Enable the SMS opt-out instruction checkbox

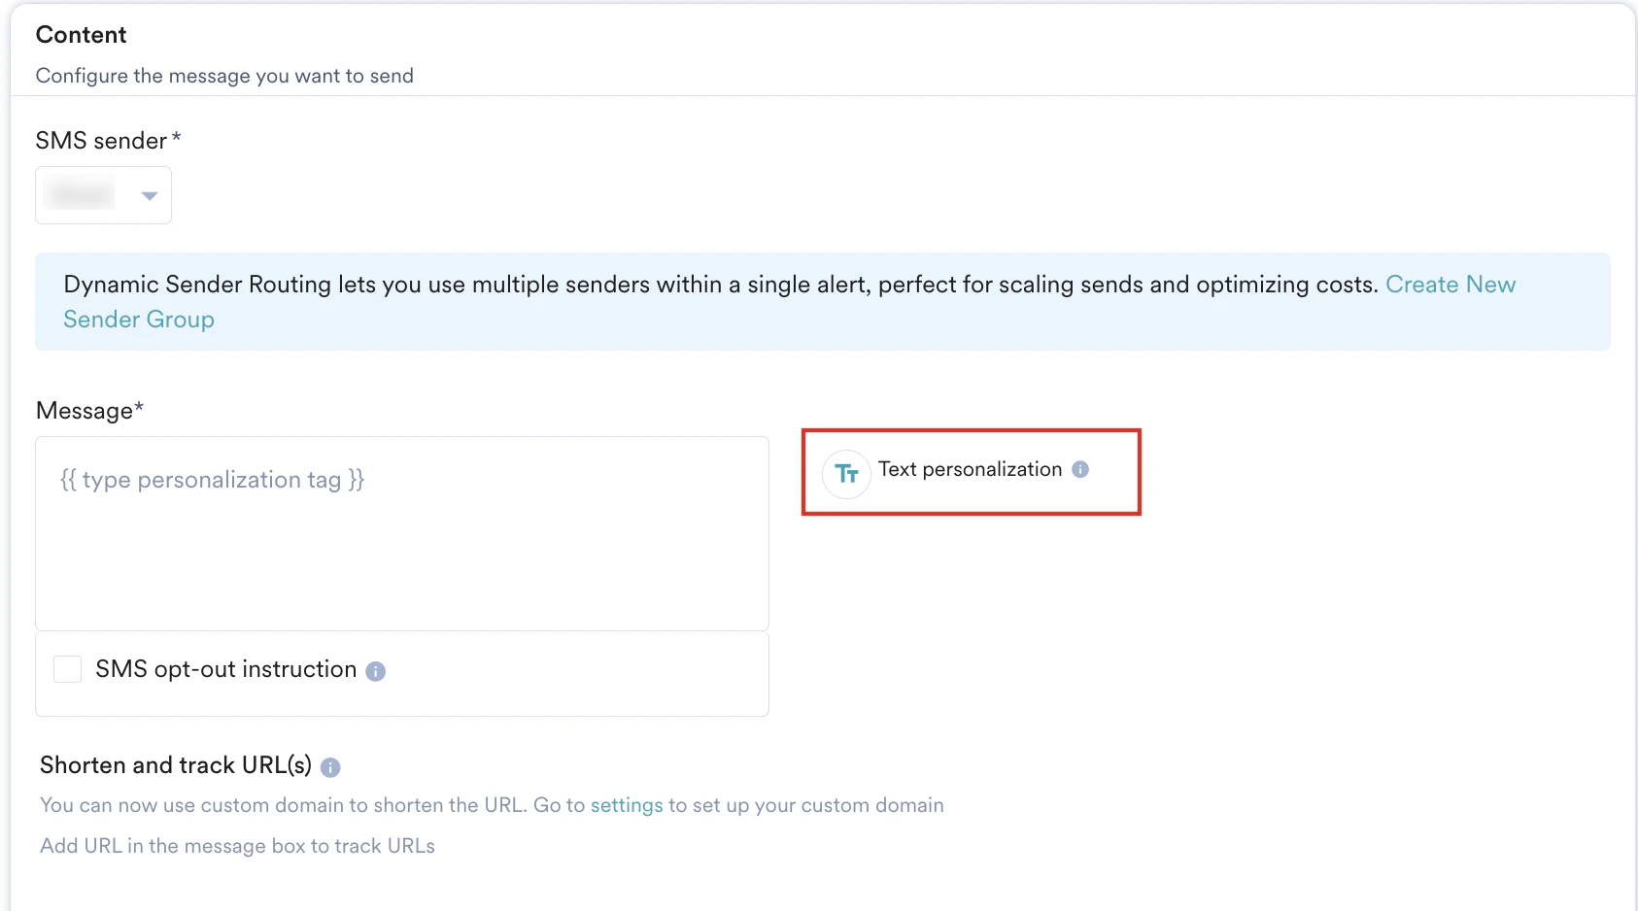point(67,668)
